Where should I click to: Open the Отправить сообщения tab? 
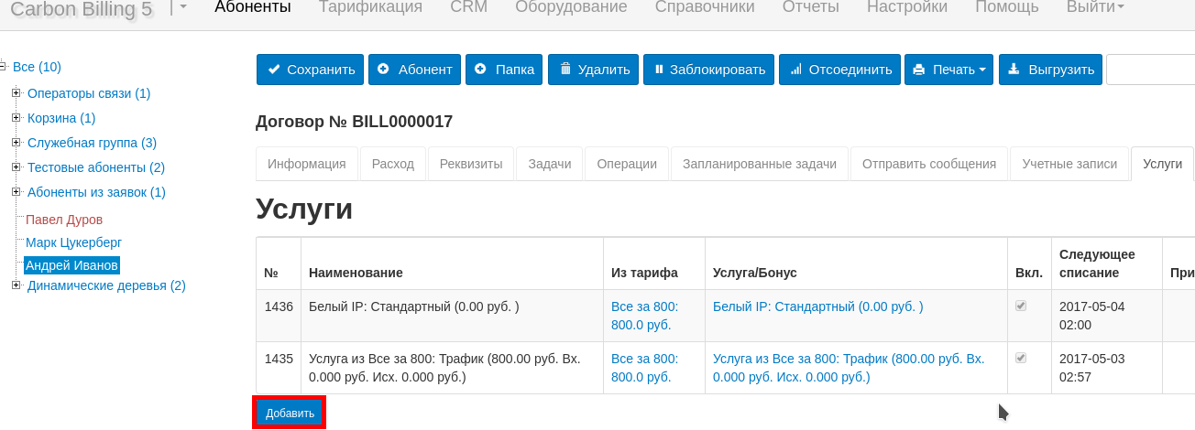tap(929, 164)
